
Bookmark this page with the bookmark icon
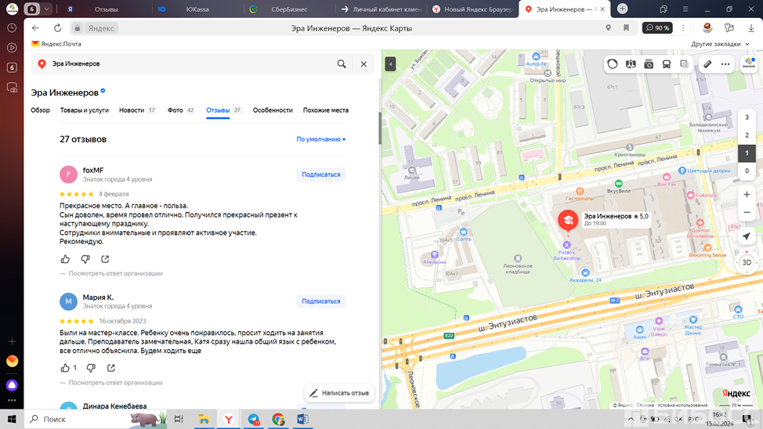tap(626, 28)
